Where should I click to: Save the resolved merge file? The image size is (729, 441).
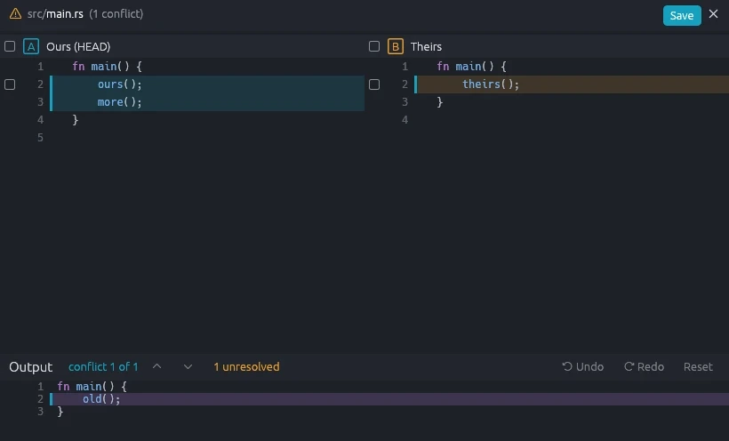click(x=682, y=15)
